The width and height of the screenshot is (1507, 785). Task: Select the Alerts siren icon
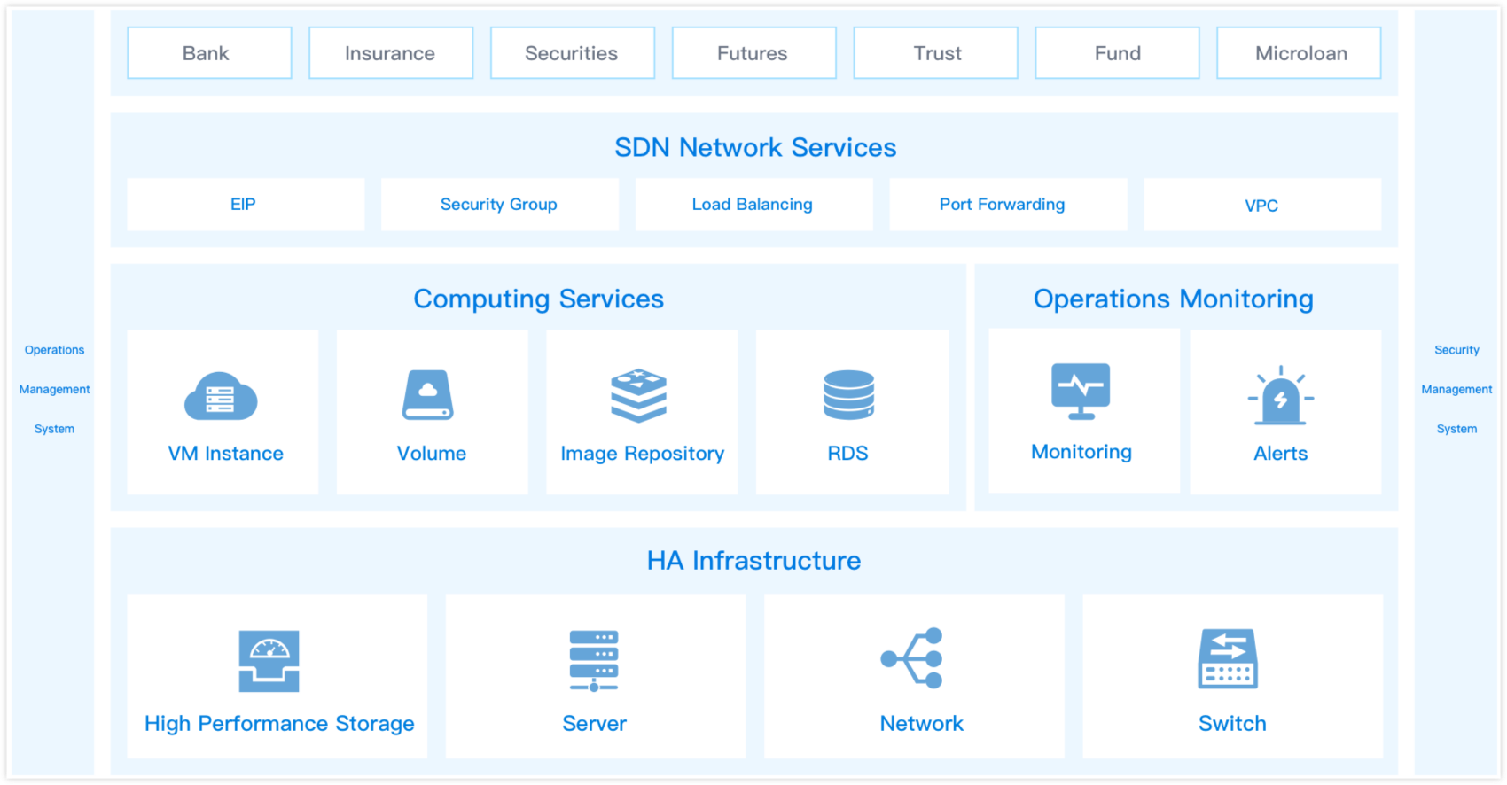click(1280, 396)
